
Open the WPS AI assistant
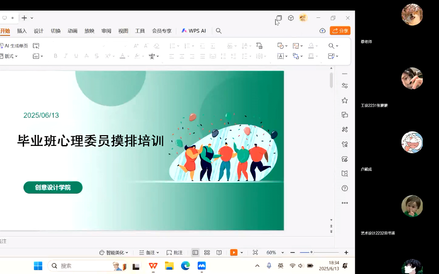click(194, 31)
